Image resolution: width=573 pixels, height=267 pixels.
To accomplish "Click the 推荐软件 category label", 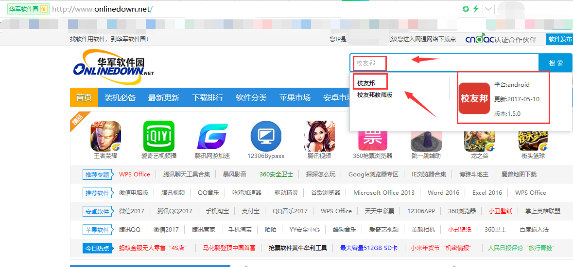I will [x=97, y=193].
